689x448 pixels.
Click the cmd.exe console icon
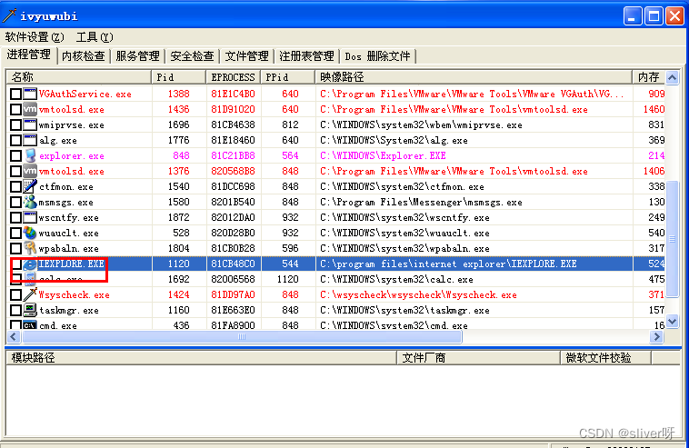click(30, 325)
